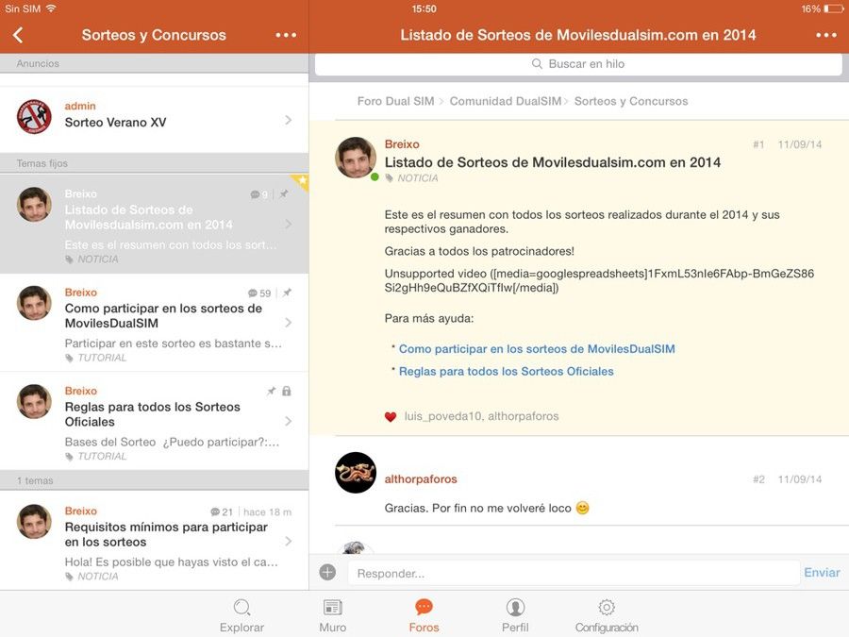Viewport: 849px width, 637px height.
Task: Click the pin icon on Listado de Sorteos row
Action: point(284,193)
